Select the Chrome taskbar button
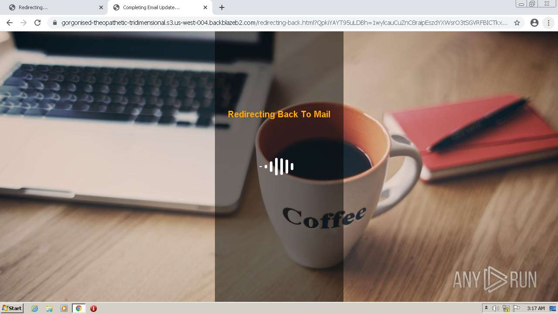 click(78, 308)
